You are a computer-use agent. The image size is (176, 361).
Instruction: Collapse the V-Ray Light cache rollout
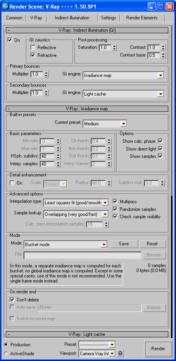pos(87,334)
